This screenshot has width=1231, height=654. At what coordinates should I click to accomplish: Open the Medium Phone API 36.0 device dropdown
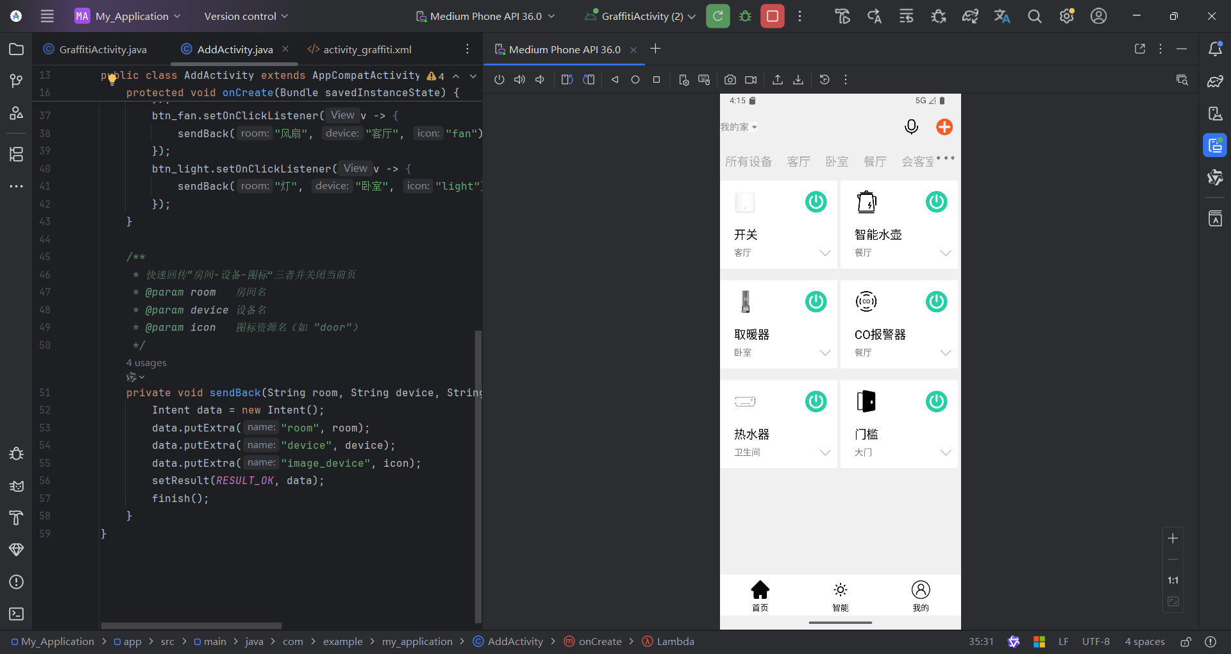tap(485, 16)
